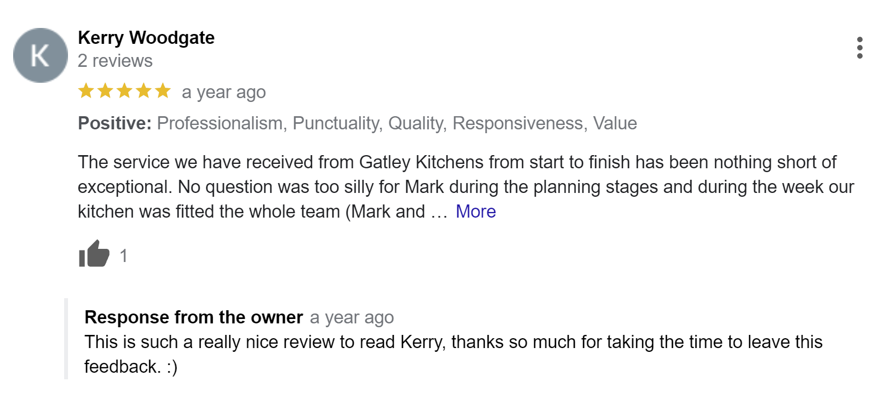
Task: Open the Kerry Woodgate profile name
Action: pos(146,38)
